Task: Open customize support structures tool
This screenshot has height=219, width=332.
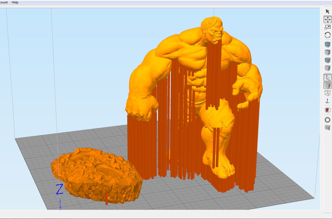Action: [x=328, y=128]
